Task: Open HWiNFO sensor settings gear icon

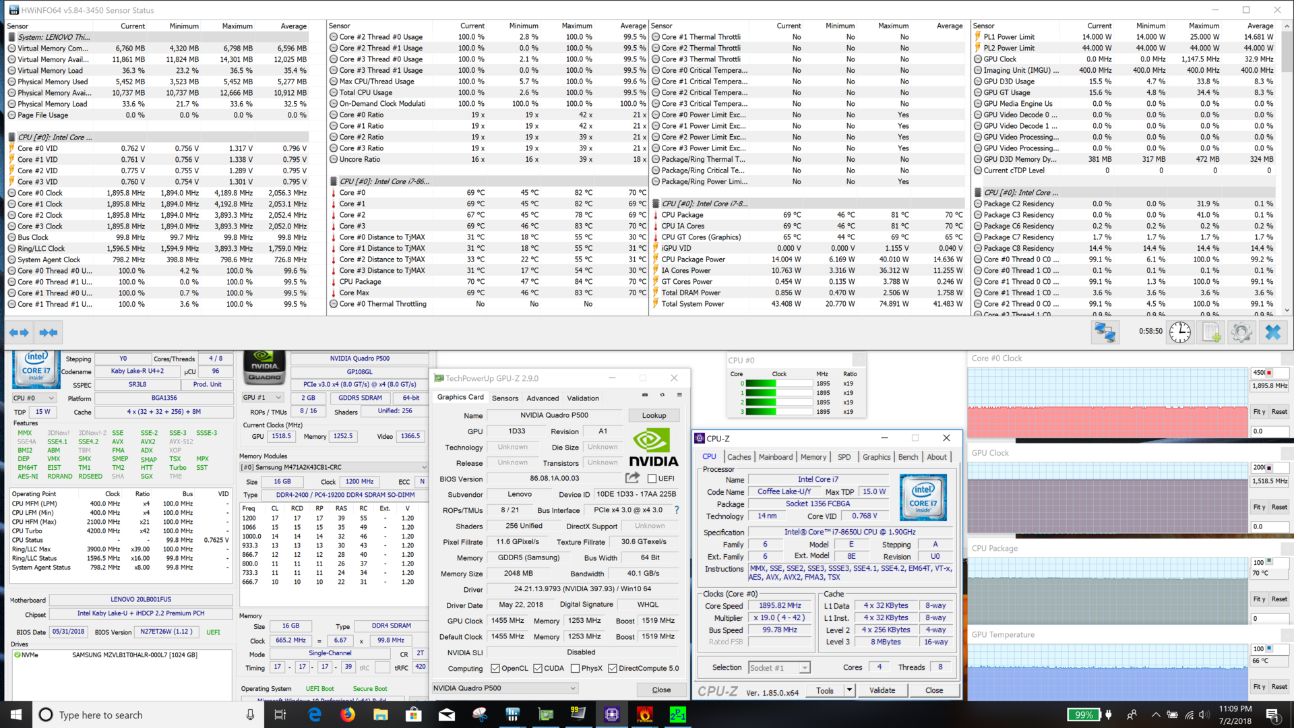Action: [x=1241, y=332]
